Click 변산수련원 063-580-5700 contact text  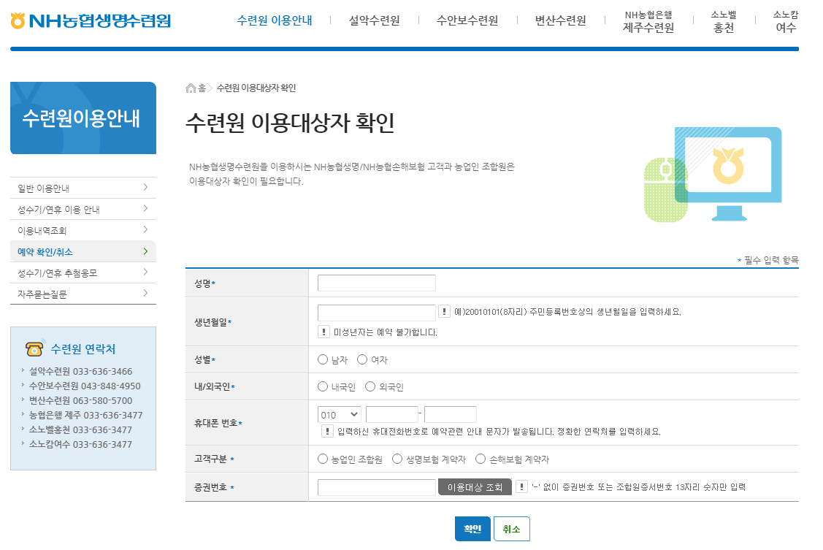tap(80, 400)
